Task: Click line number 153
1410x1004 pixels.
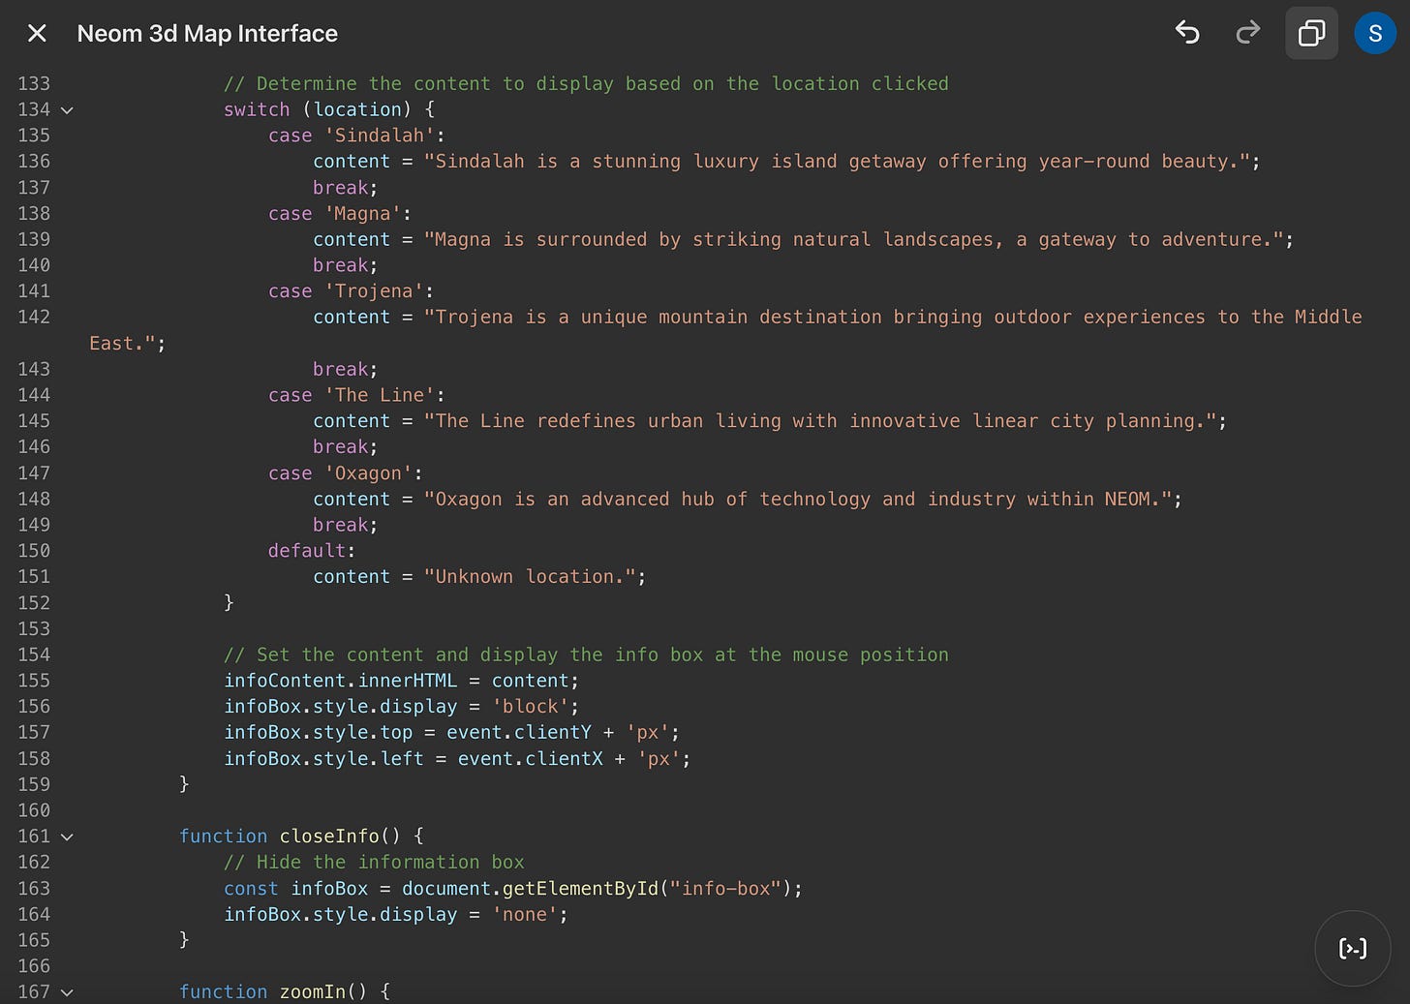Action: (34, 628)
